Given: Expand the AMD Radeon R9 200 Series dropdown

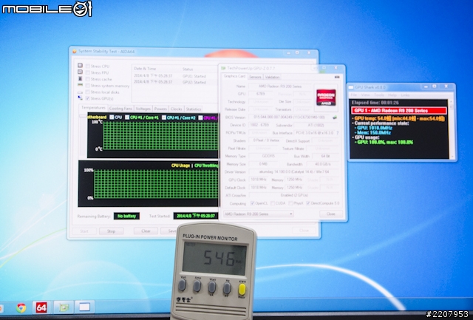Looking at the screenshot, I should point(258,214).
